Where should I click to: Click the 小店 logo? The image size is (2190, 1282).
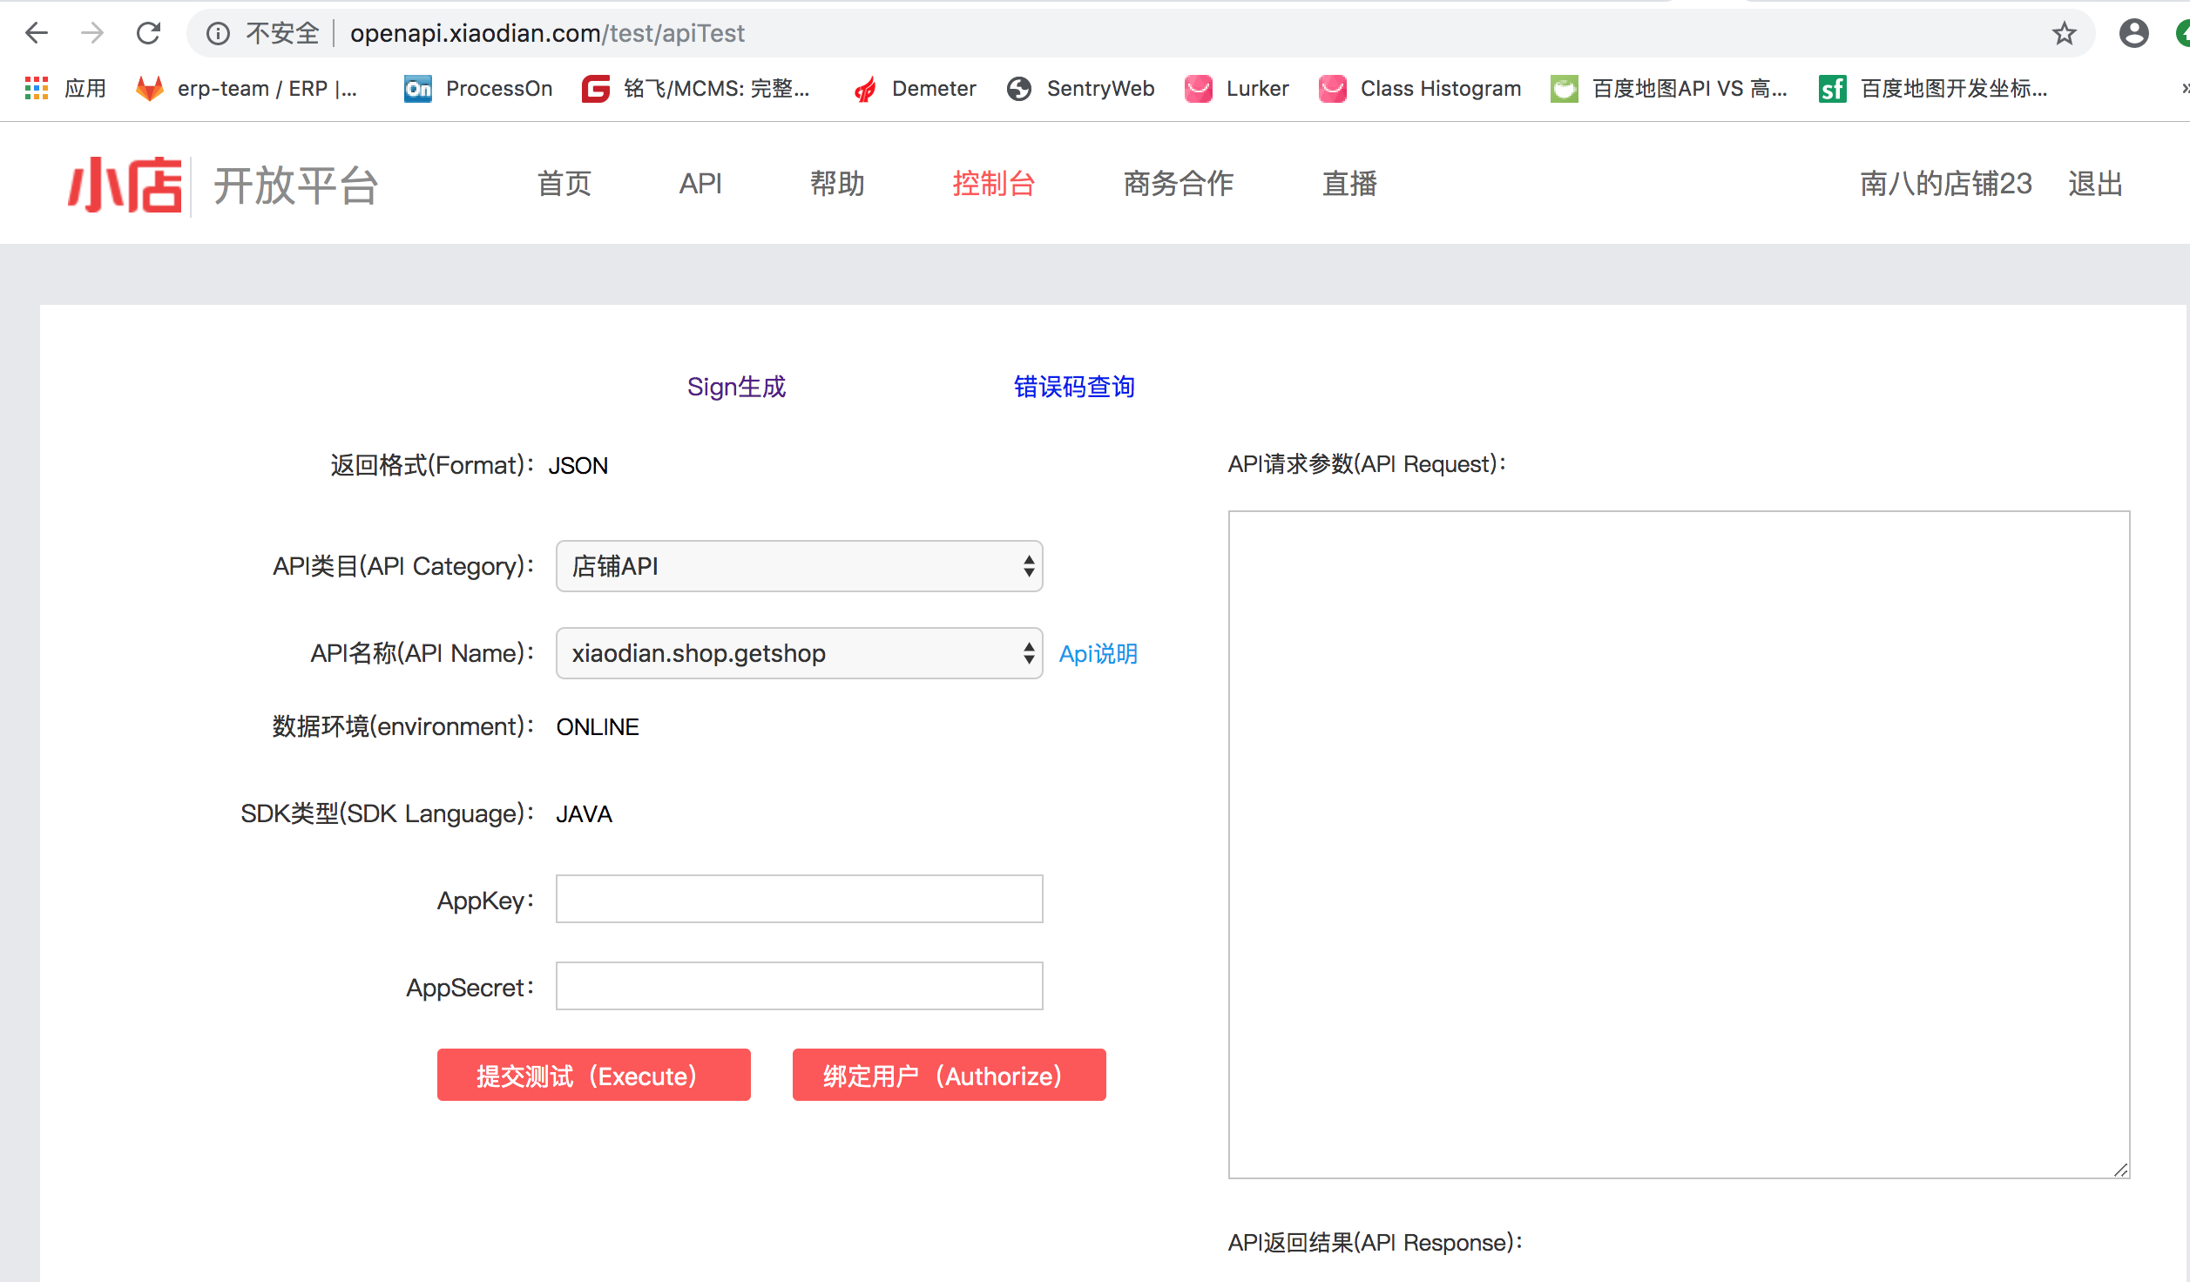(125, 184)
